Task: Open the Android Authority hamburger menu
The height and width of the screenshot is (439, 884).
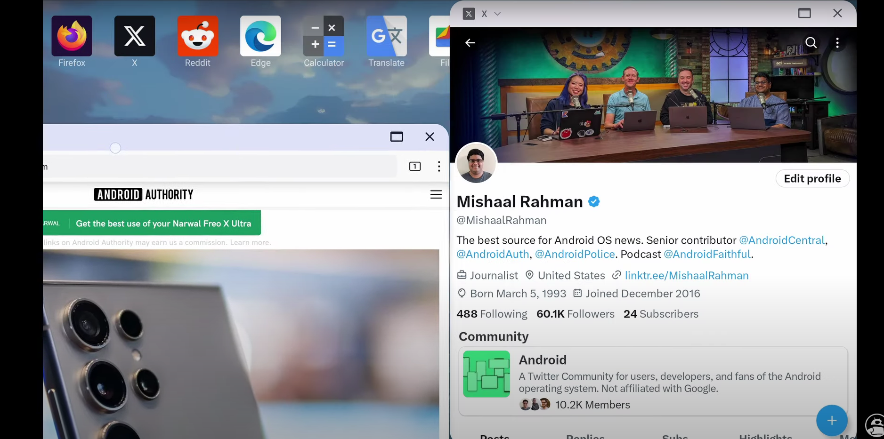Action: [436, 194]
